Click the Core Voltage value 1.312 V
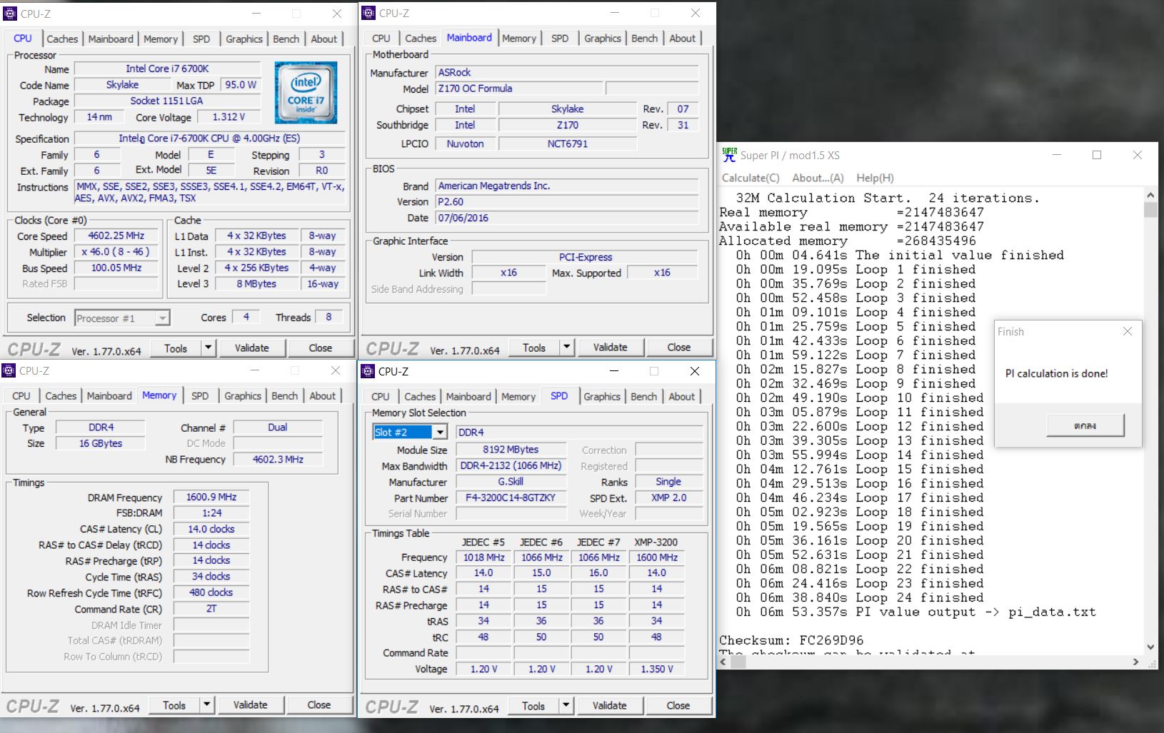 pos(229,117)
